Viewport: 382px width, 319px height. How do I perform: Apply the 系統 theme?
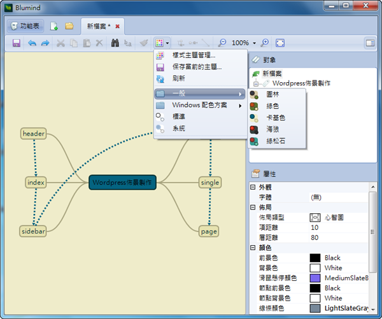tap(201, 129)
